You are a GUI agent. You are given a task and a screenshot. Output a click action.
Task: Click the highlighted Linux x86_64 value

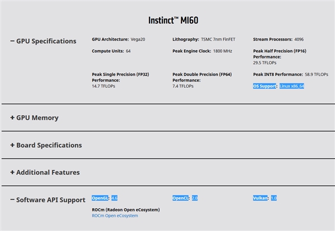292,86
